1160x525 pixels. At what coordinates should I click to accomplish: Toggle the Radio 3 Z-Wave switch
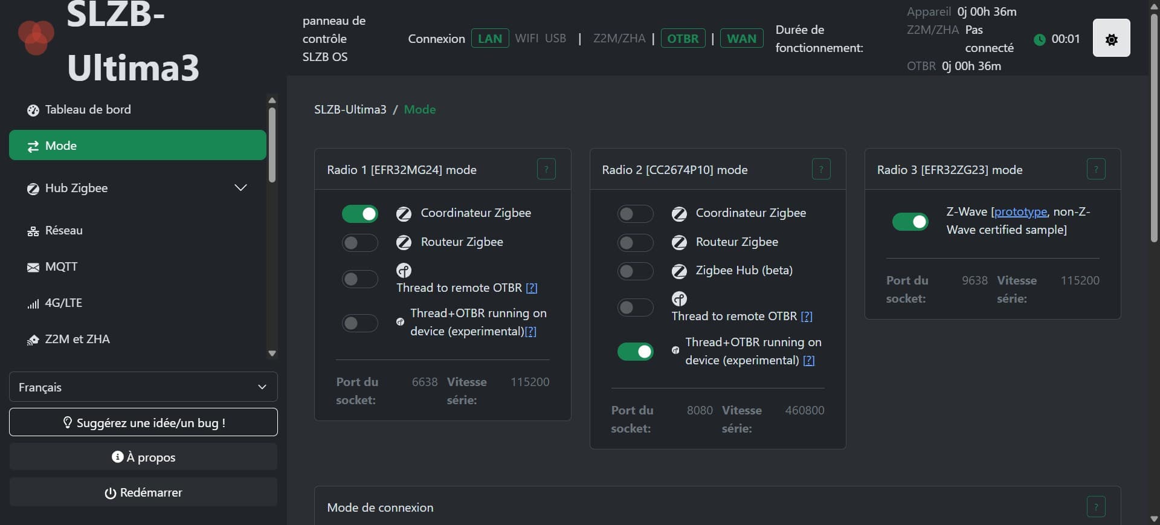pos(910,221)
